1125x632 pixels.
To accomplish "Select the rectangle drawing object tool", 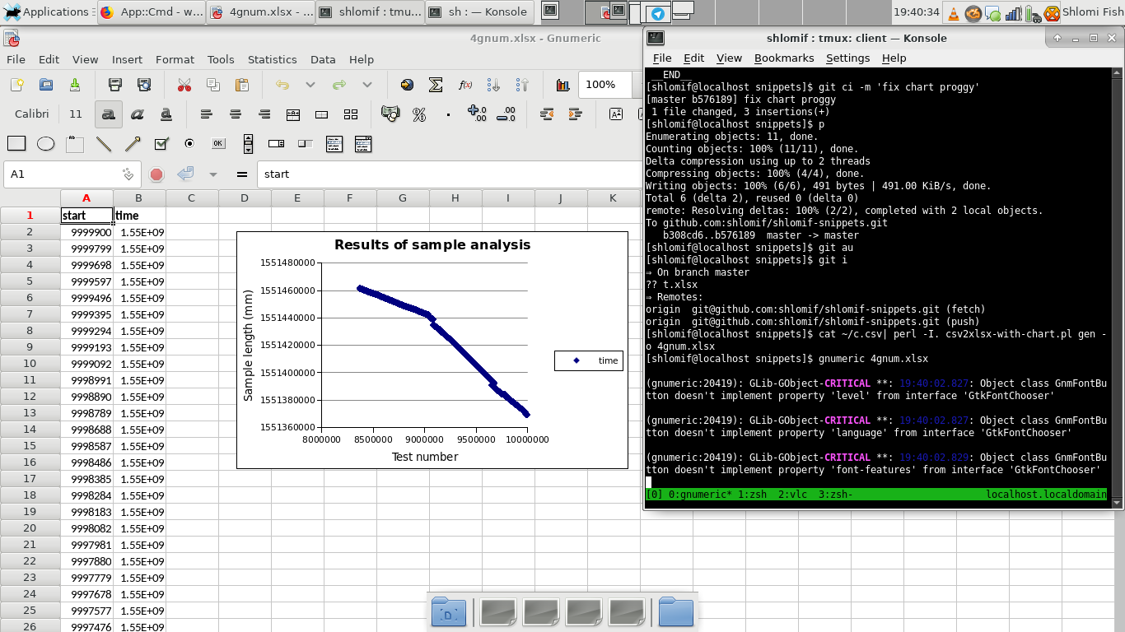I will click(16, 144).
